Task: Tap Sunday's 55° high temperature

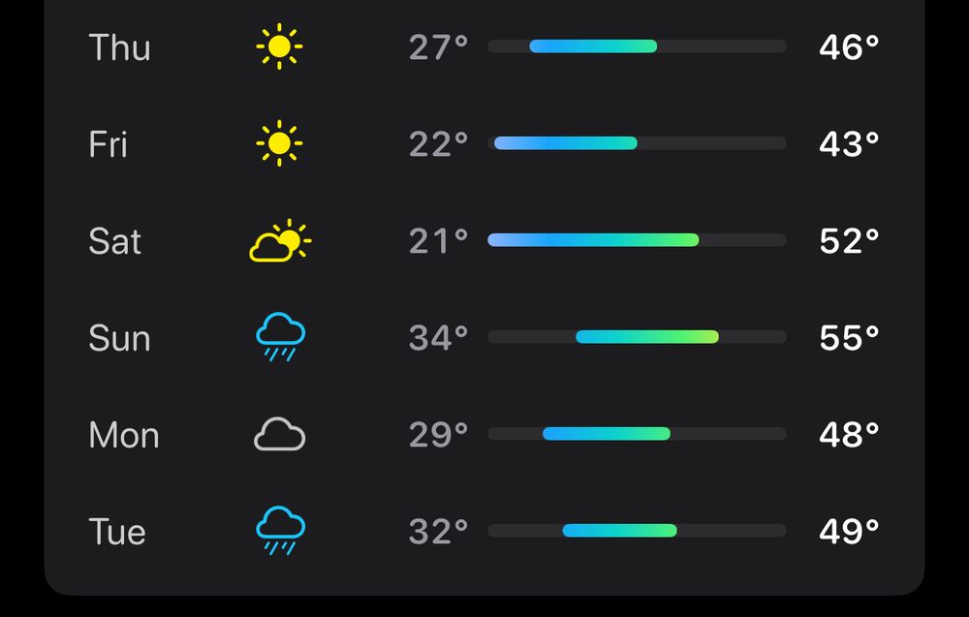Action: [849, 338]
